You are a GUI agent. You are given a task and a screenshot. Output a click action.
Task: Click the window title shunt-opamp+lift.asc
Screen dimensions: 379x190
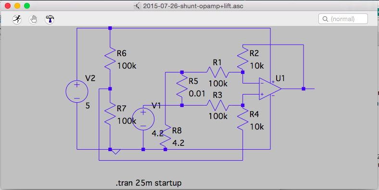[x=193, y=6]
